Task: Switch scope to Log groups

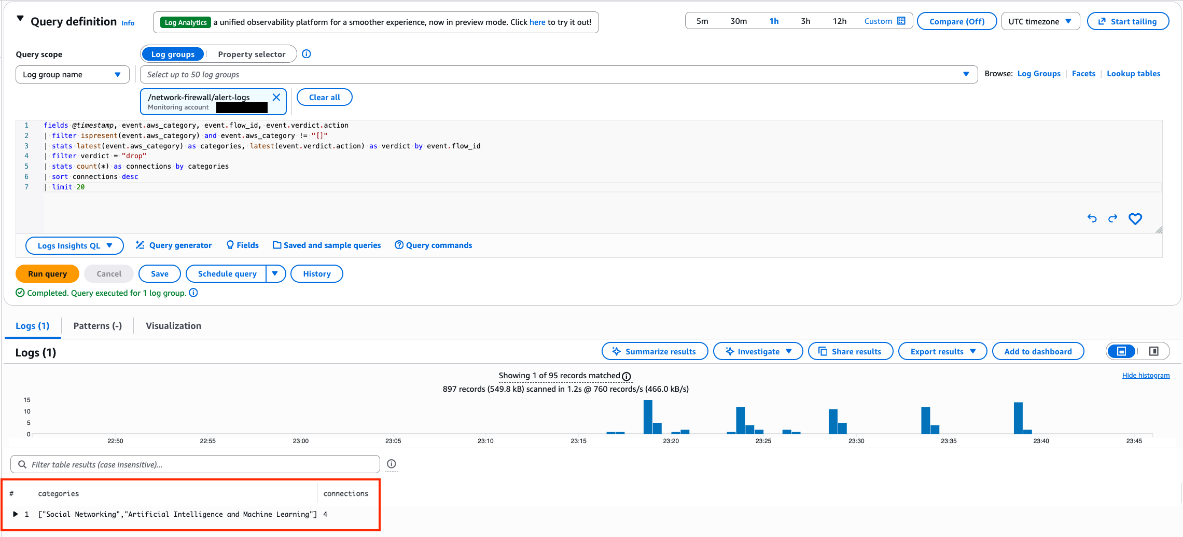Action: click(x=173, y=54)
